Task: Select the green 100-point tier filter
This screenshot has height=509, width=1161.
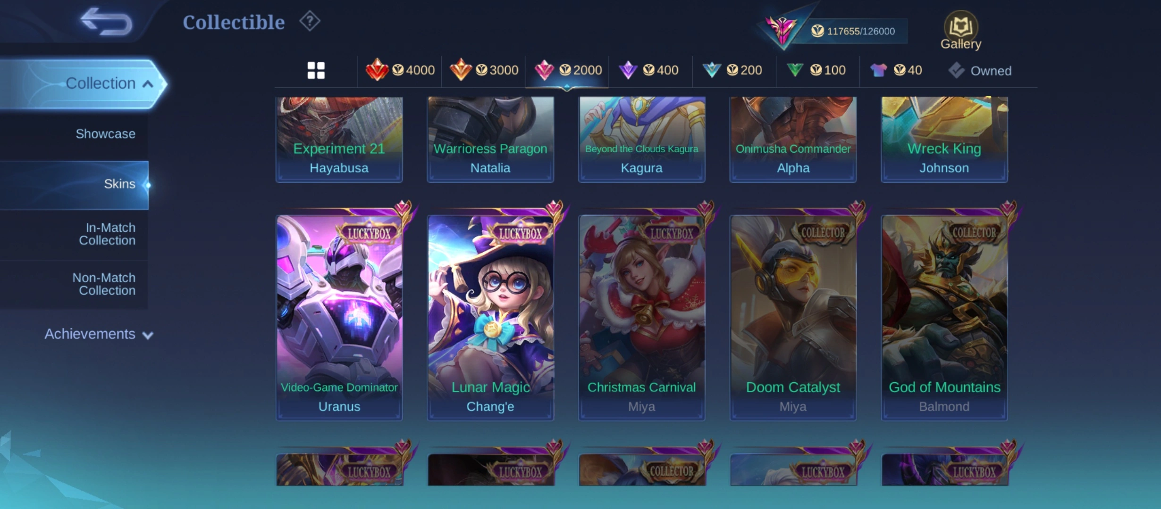Action: click(x=816, y=70)
